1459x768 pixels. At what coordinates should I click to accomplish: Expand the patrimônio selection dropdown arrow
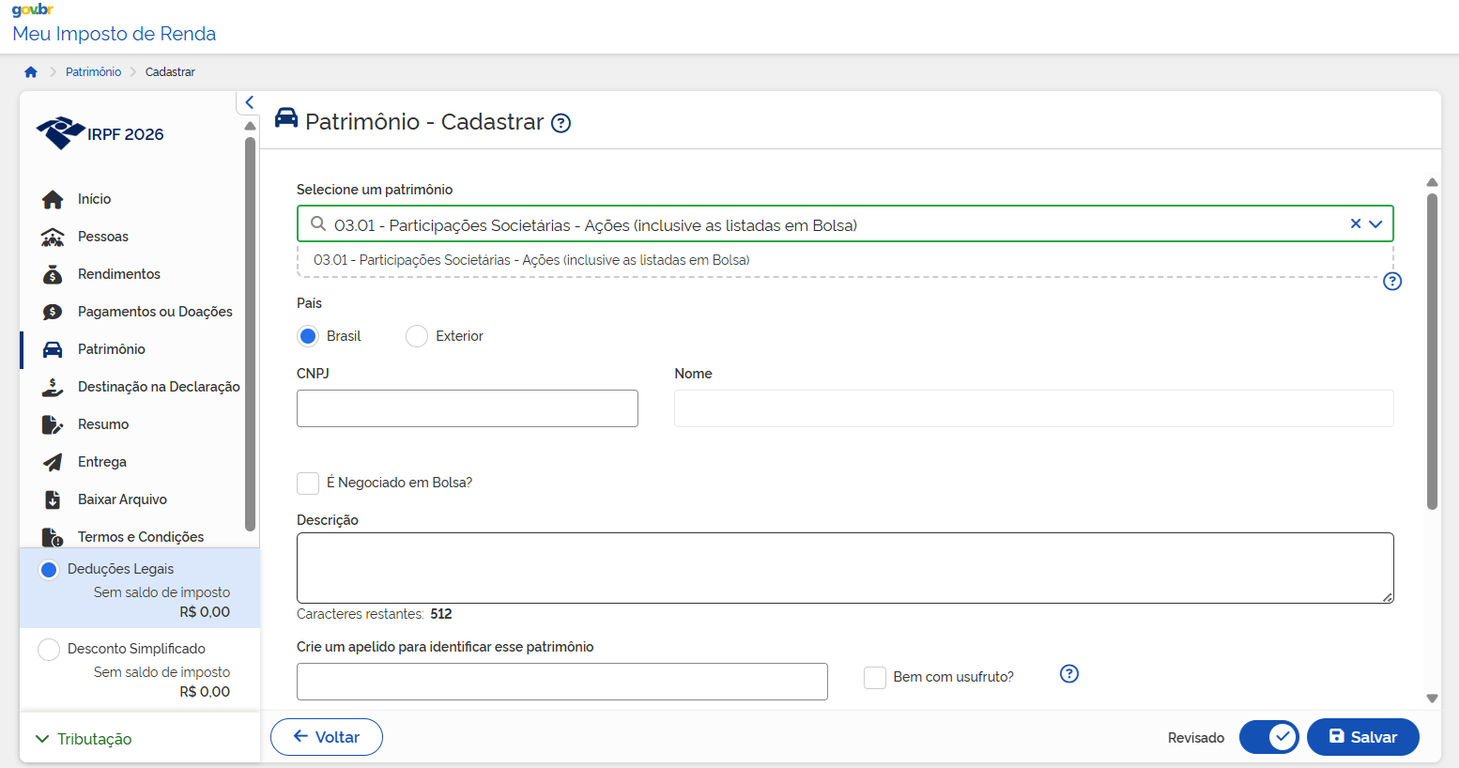point(1375,224)
